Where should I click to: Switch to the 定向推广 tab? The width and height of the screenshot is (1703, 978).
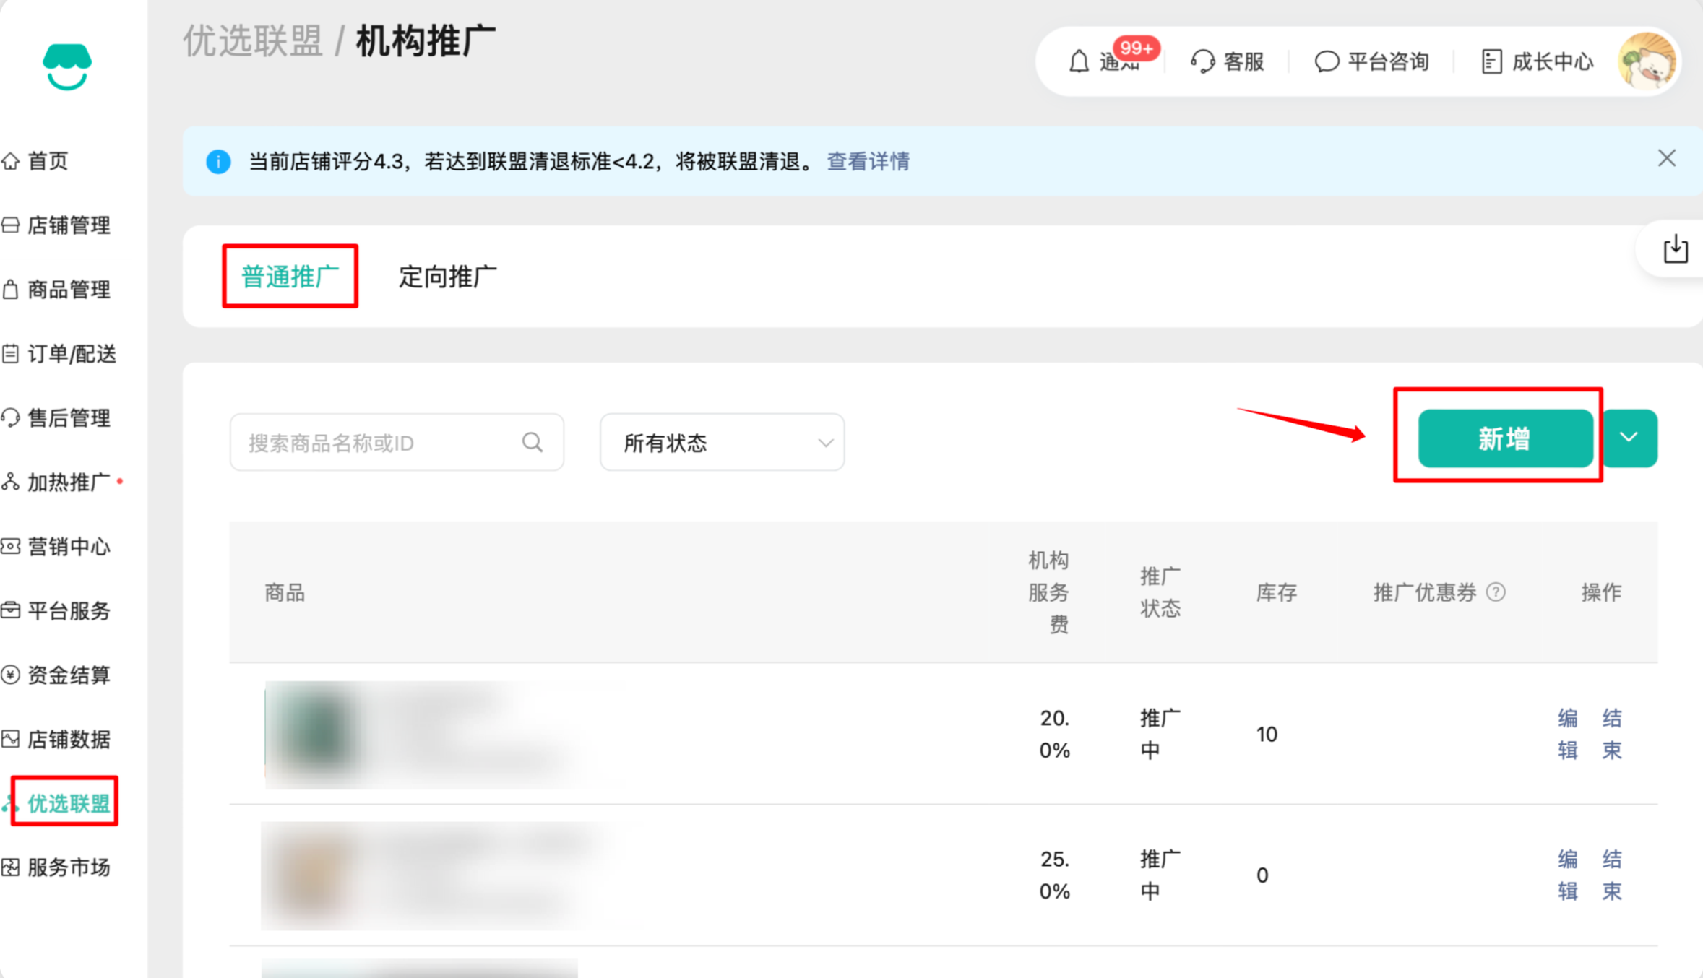click(x=447, y=277)
